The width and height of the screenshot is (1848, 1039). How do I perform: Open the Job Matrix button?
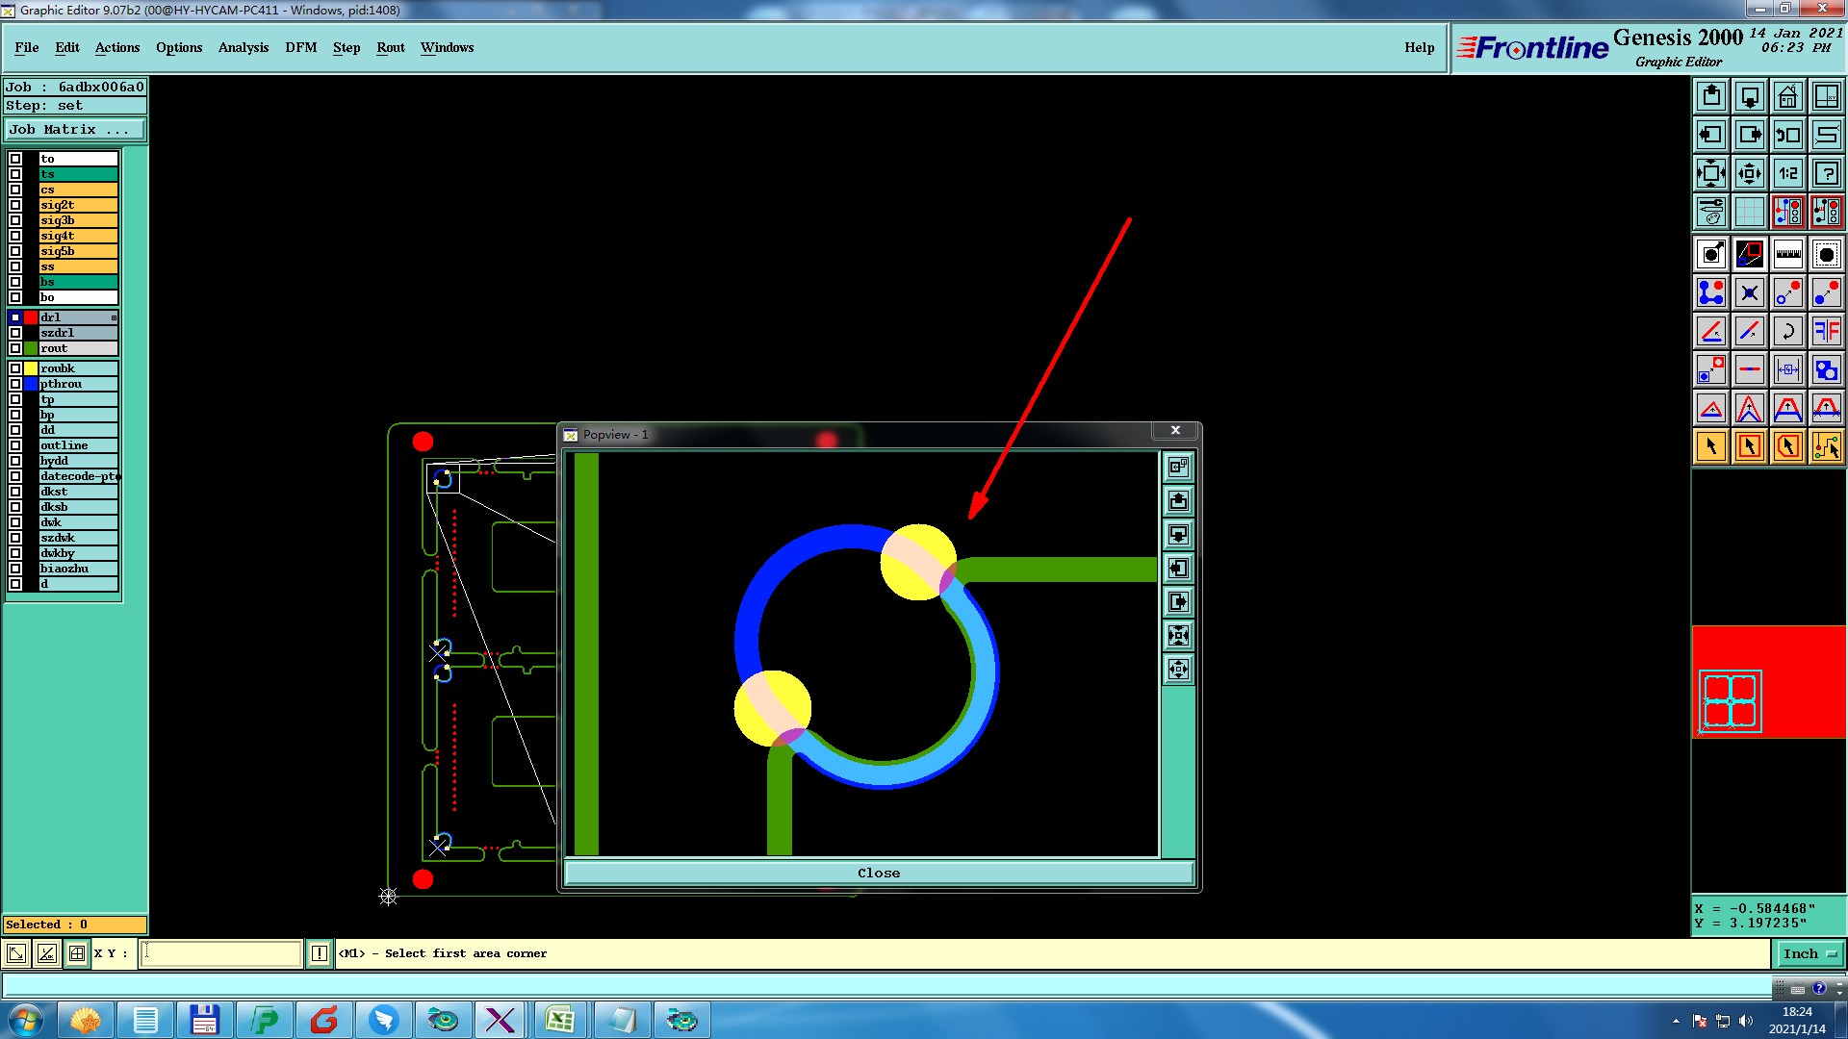75,130
